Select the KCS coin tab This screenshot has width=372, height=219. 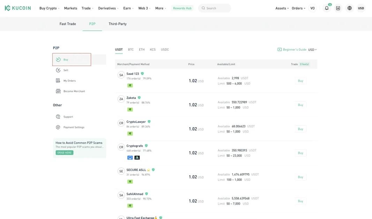pos(152,50)
